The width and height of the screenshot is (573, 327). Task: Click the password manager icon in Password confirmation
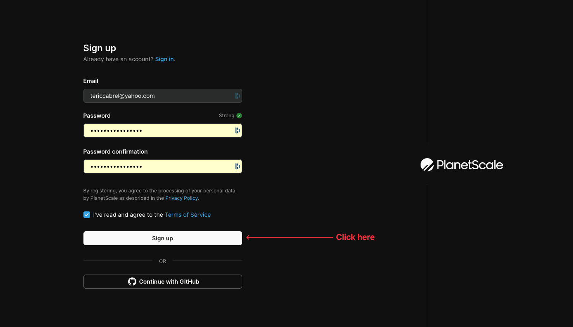pos(237,166)
